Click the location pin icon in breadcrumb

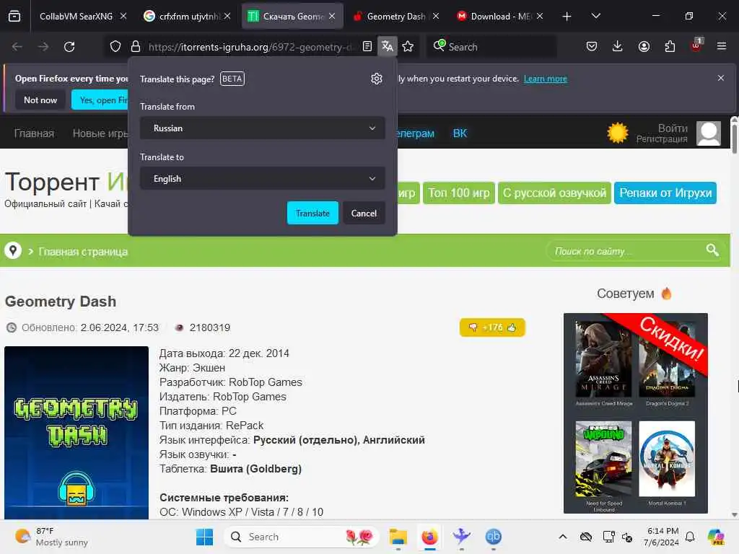[13, 250]
